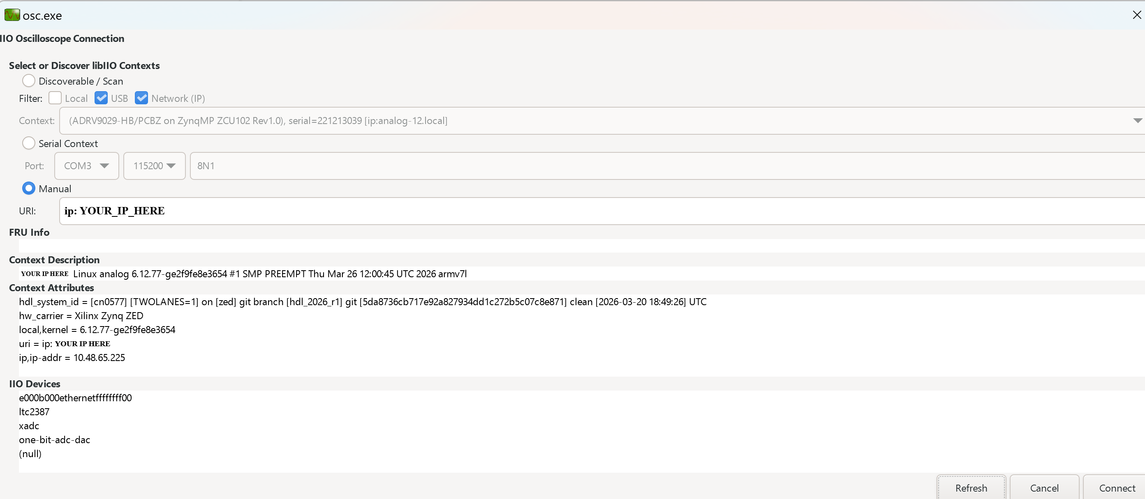Select the Discoverable / Scan radio button
This screenshot has height=499, width=1145.
[28, 80]
